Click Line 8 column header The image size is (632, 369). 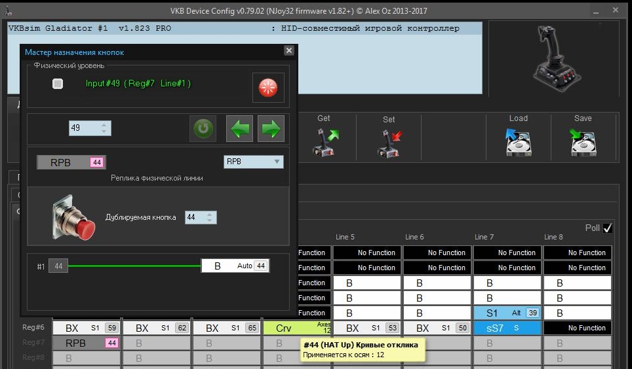pyautogui.click(x=553, y=237)
